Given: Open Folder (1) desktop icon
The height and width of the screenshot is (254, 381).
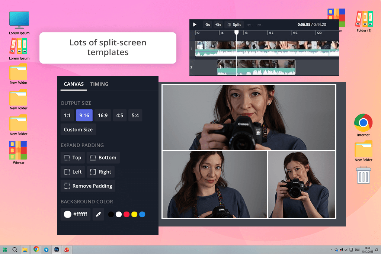Looking at the screenshot, I should click(x=364, y=21).
